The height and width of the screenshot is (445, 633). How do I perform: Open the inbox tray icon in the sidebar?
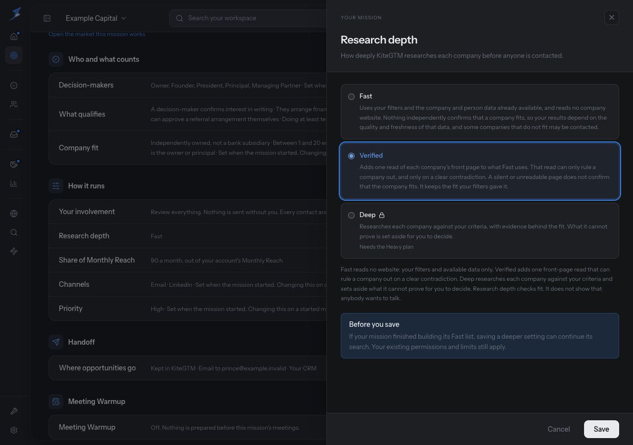(14, 134)
